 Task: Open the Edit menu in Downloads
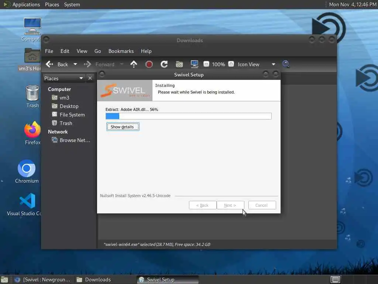click(x=65, y=51)
